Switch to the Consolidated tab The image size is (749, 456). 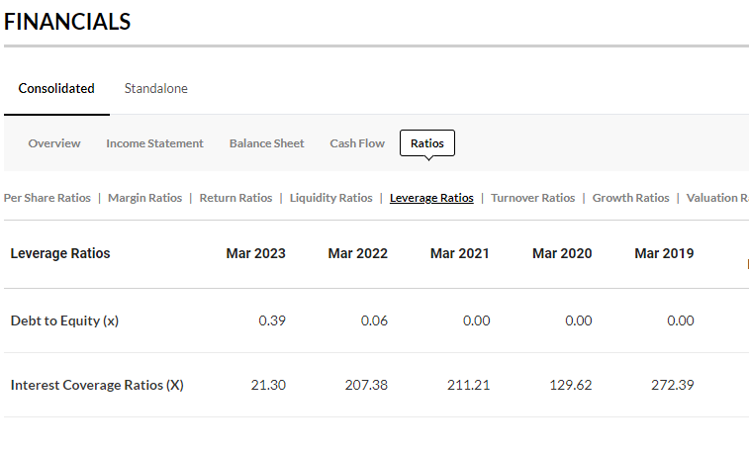[x=56, y=88]
